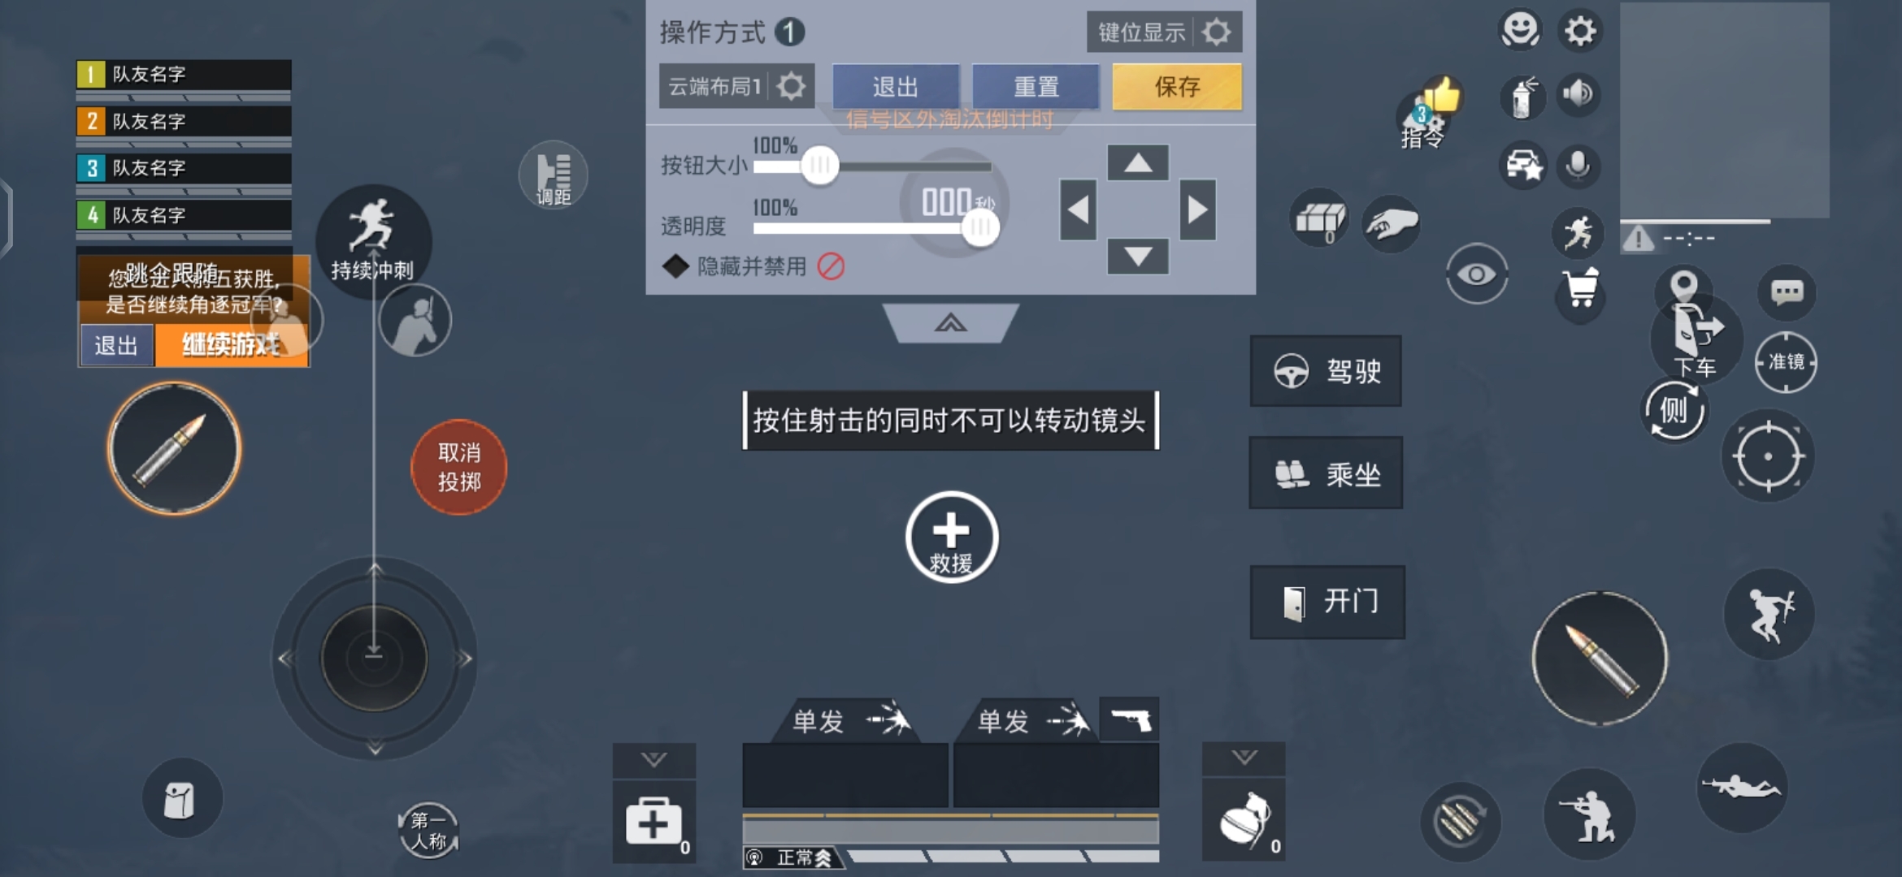Select the first 单发 fire mode tab
Viewport: 1902px width, 877px height.
tap(847, 720)
